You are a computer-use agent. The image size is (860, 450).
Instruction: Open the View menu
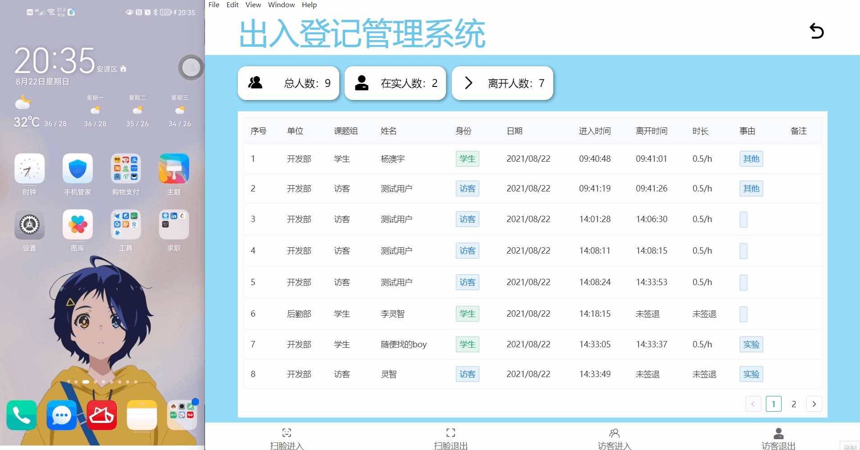coord(253,5)
